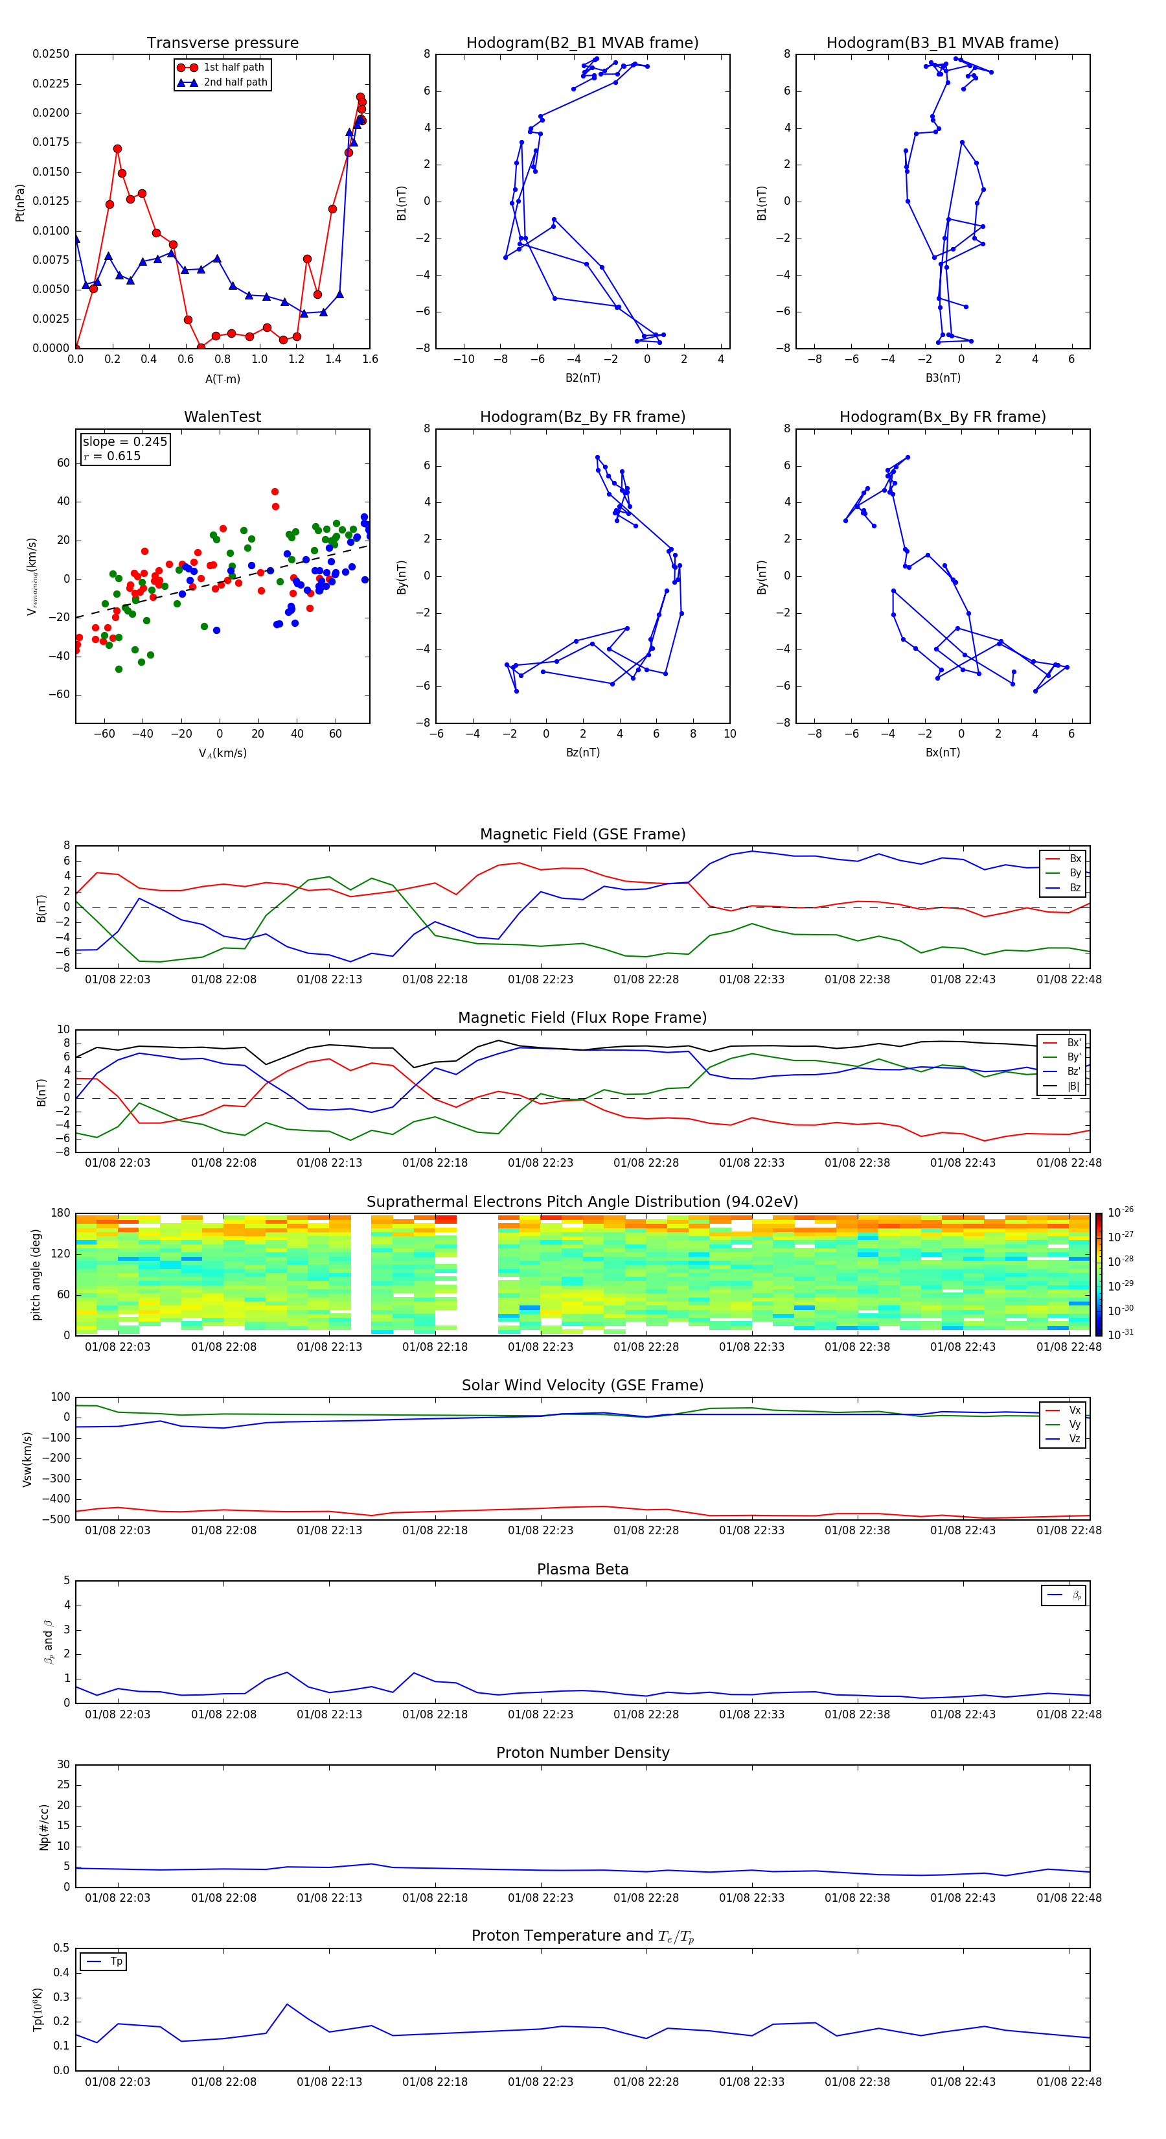Screen dimensions: 1166x2139
Task: Click the "r = 0.615" annotation
Action: point(112,456)
